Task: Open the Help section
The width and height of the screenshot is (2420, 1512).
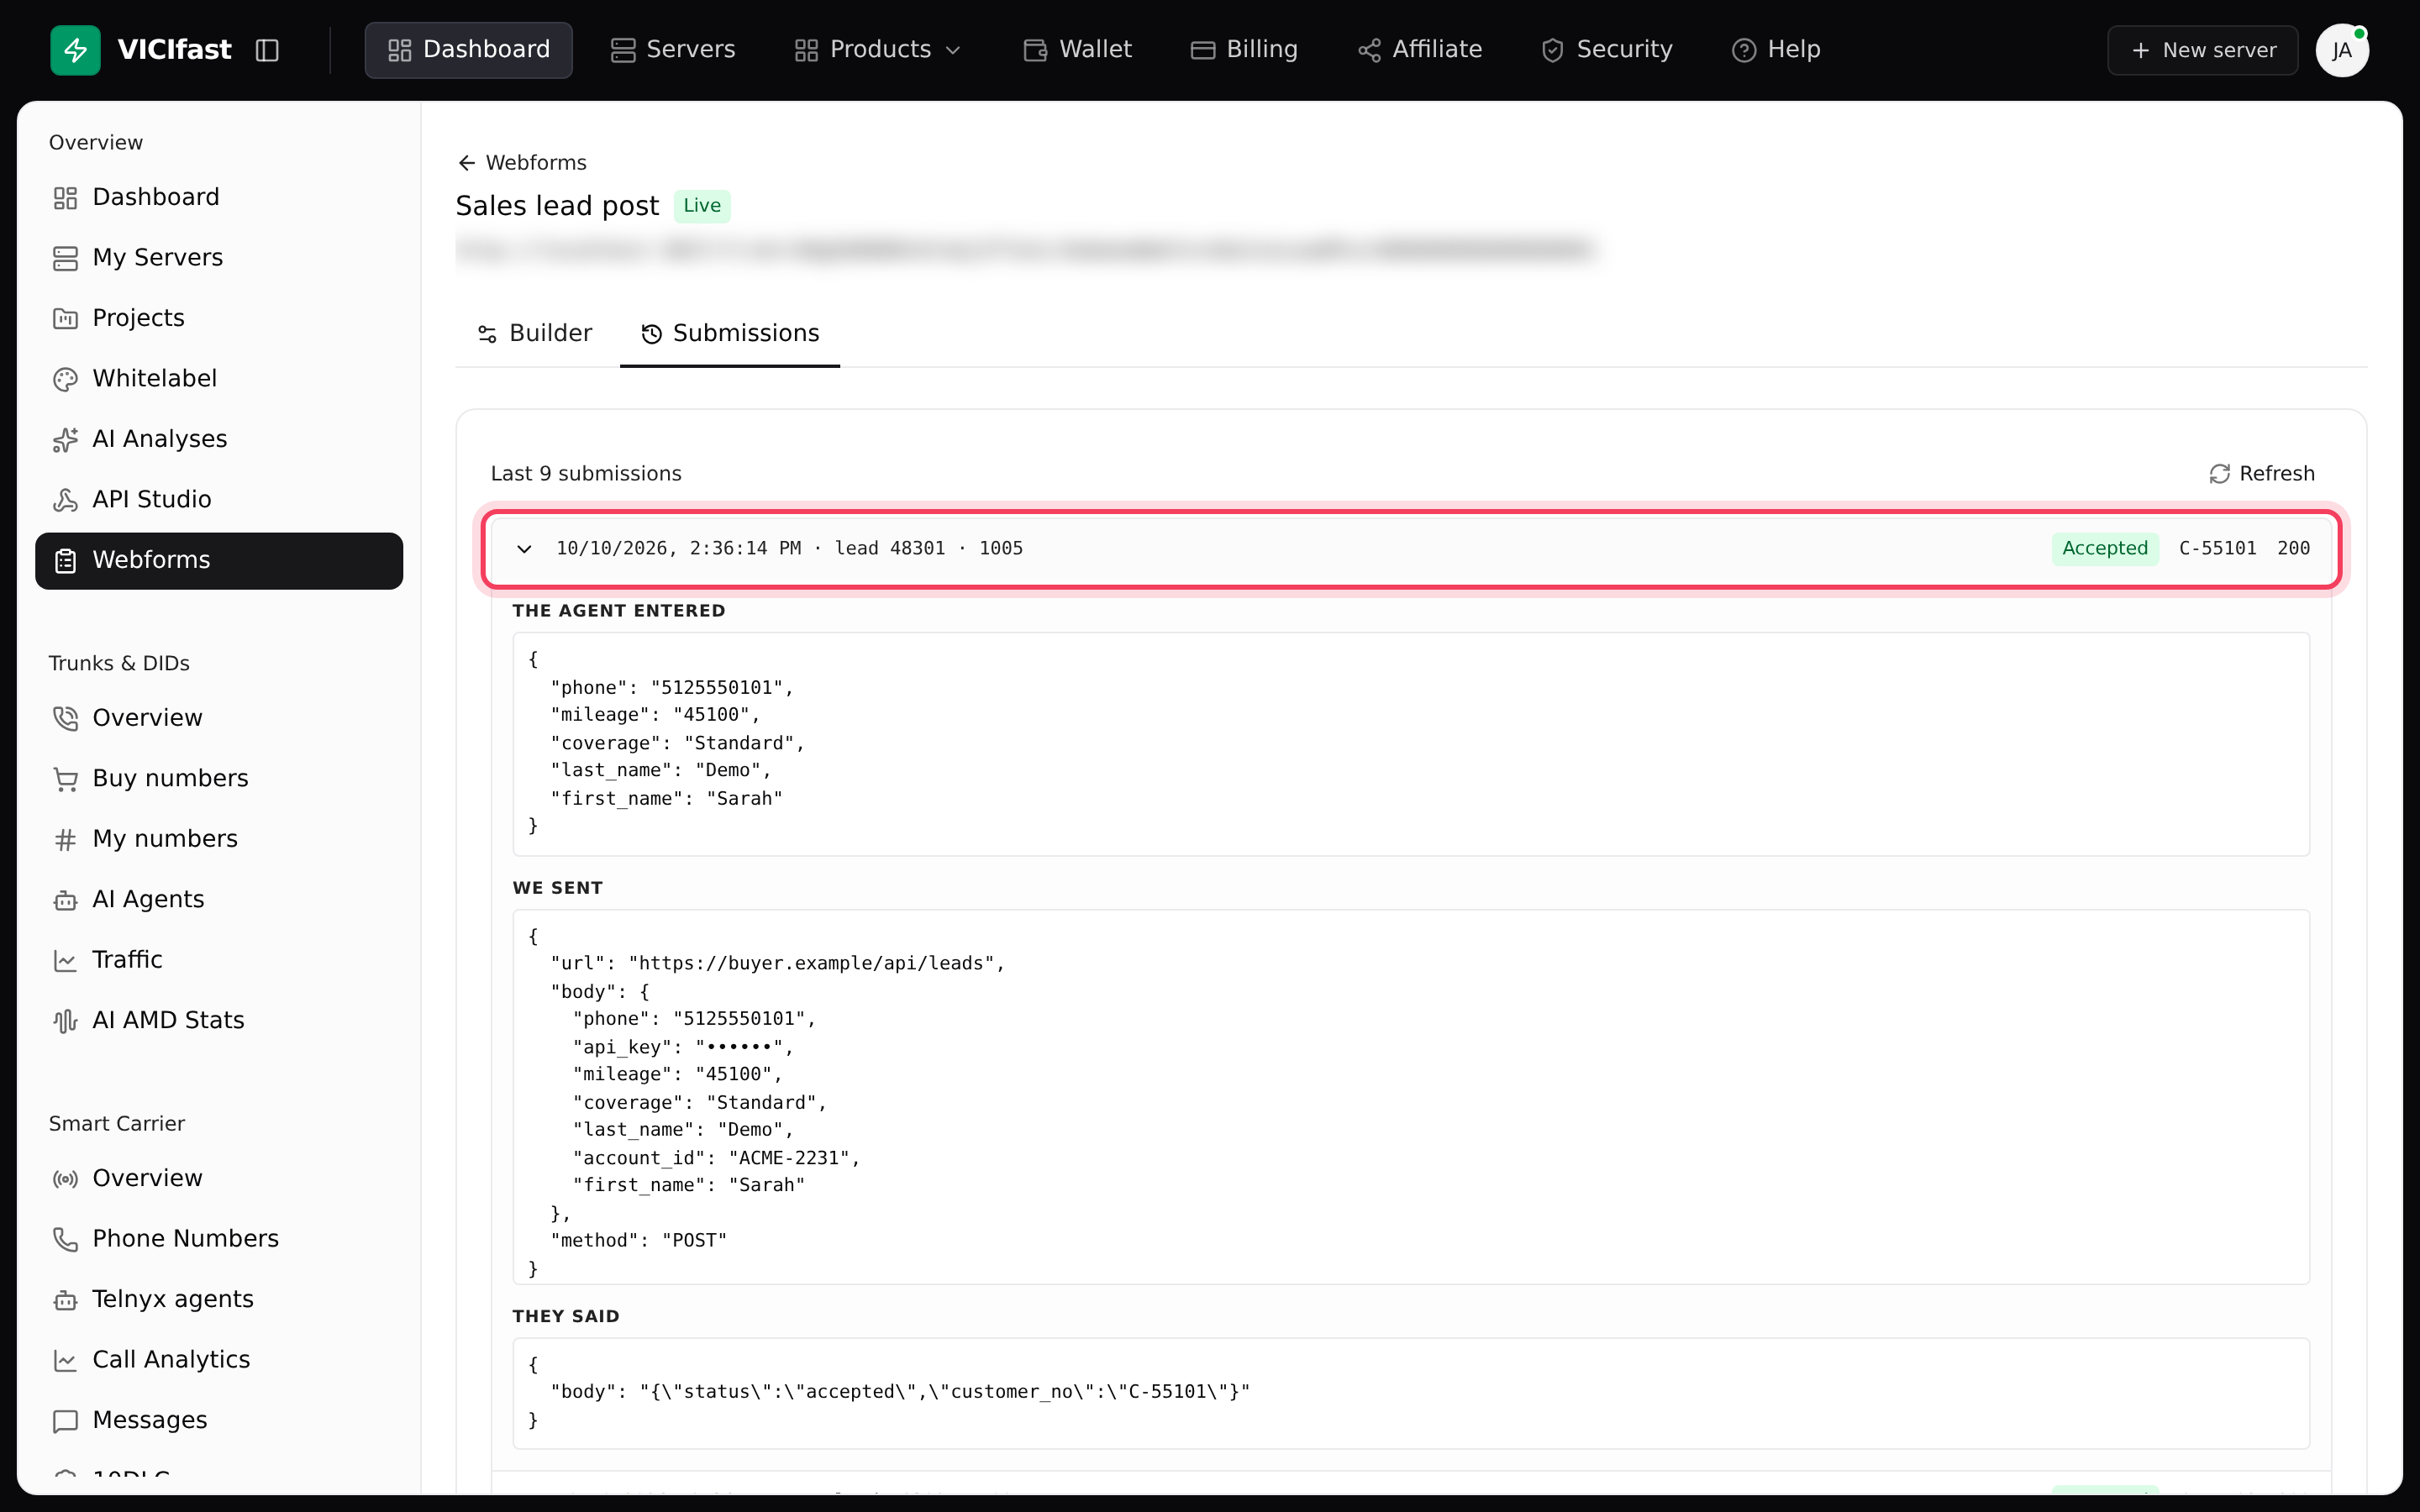Action: [x=1776, y=50]
